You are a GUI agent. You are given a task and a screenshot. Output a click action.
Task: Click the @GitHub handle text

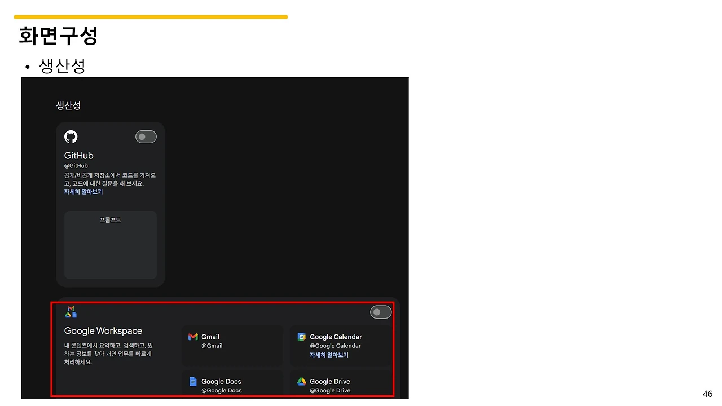[76, 166]
